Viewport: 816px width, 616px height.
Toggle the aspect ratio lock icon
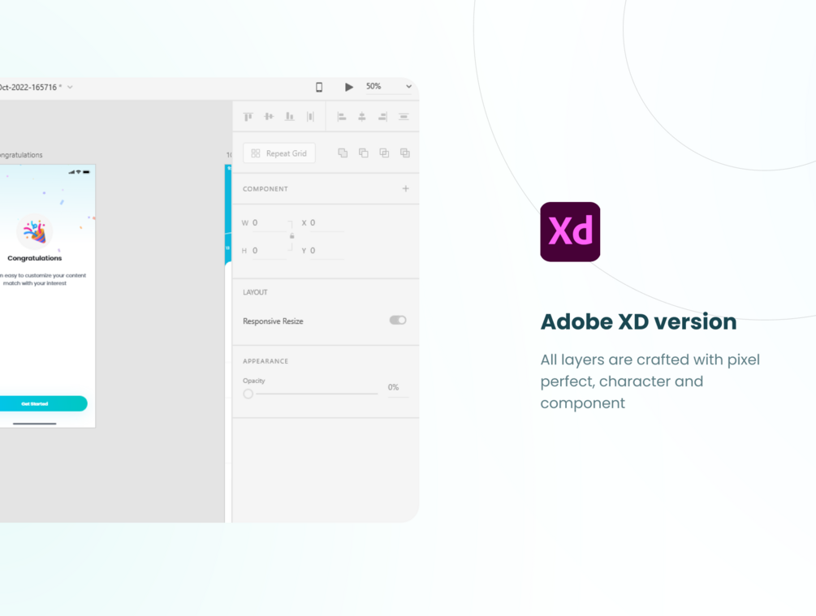point(292,236)
